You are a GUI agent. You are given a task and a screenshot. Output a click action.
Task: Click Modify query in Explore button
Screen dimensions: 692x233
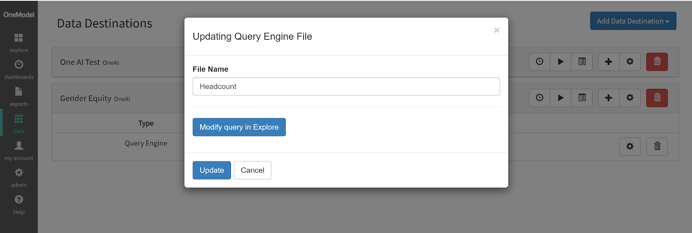(239, 127)
